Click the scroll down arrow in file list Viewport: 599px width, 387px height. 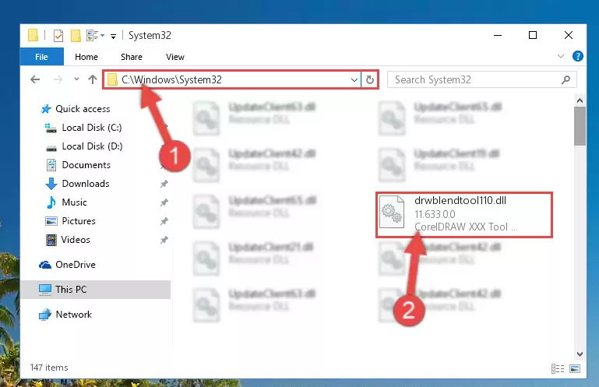580,354
